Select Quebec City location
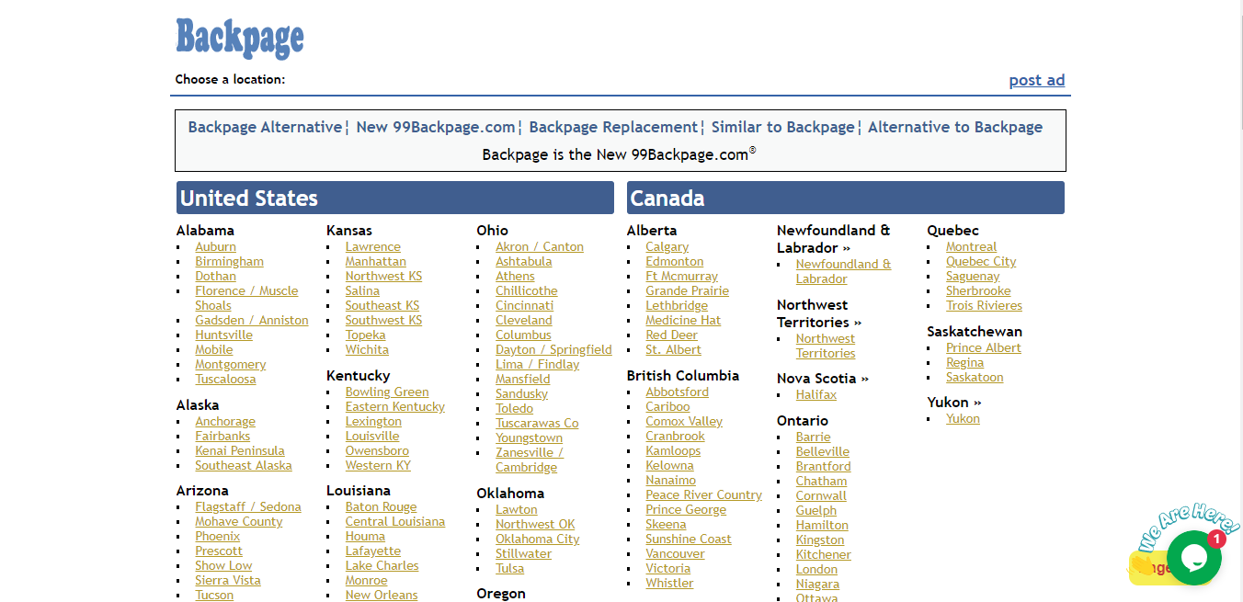This screenshot has width=1243, height=602. click(x=981, y=262)
